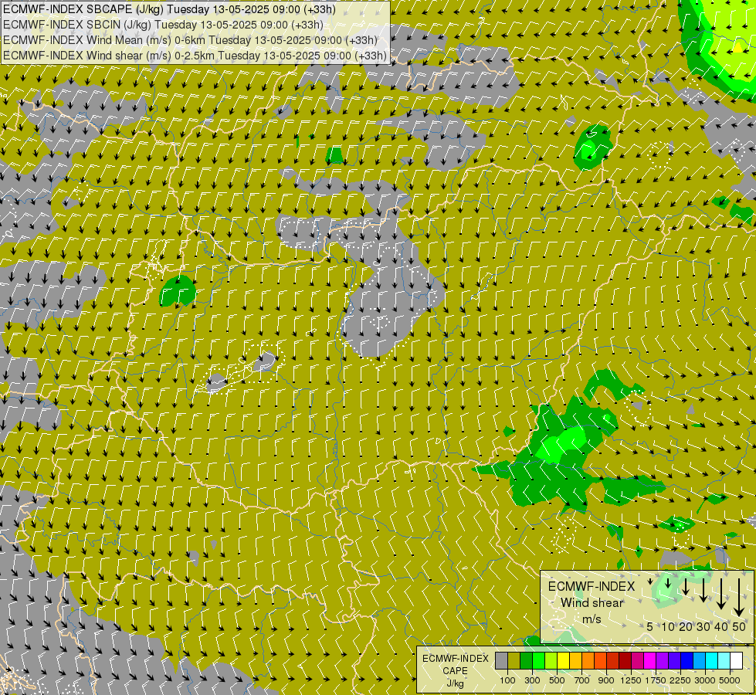The image size is (756, 695).
Task: Click the SBCAPE title line in header
Action: [169, 9]
